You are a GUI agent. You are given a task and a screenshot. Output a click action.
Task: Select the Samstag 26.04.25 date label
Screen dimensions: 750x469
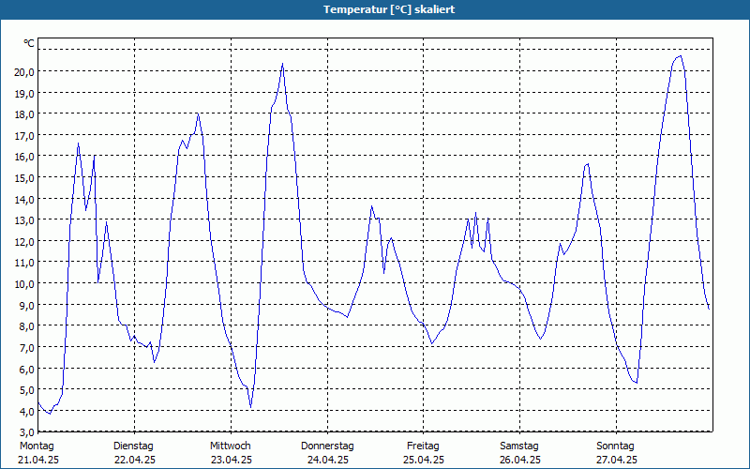point(519,453)
